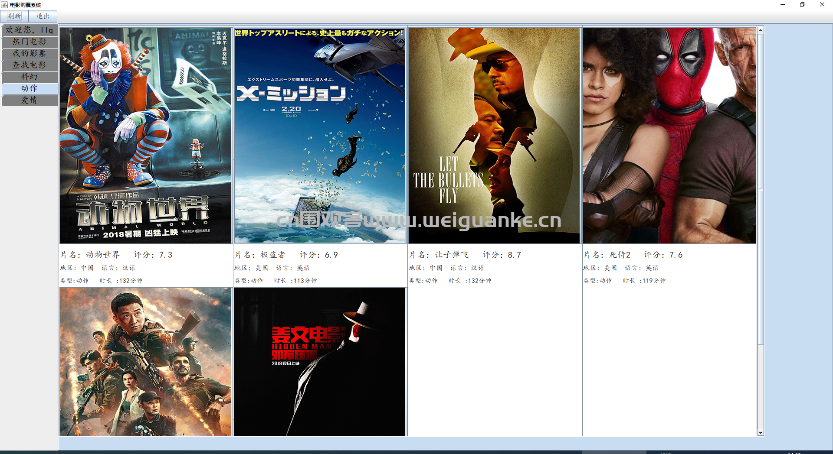Minimize the 电影购票系统 window
The height and width of the screenshot is (454, 833).
[x=783, y=5]
